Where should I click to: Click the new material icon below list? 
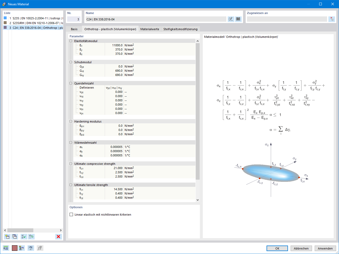coord(7,237)
